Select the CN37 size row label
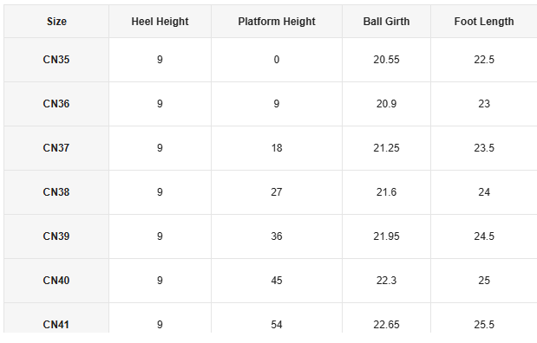 56,148
